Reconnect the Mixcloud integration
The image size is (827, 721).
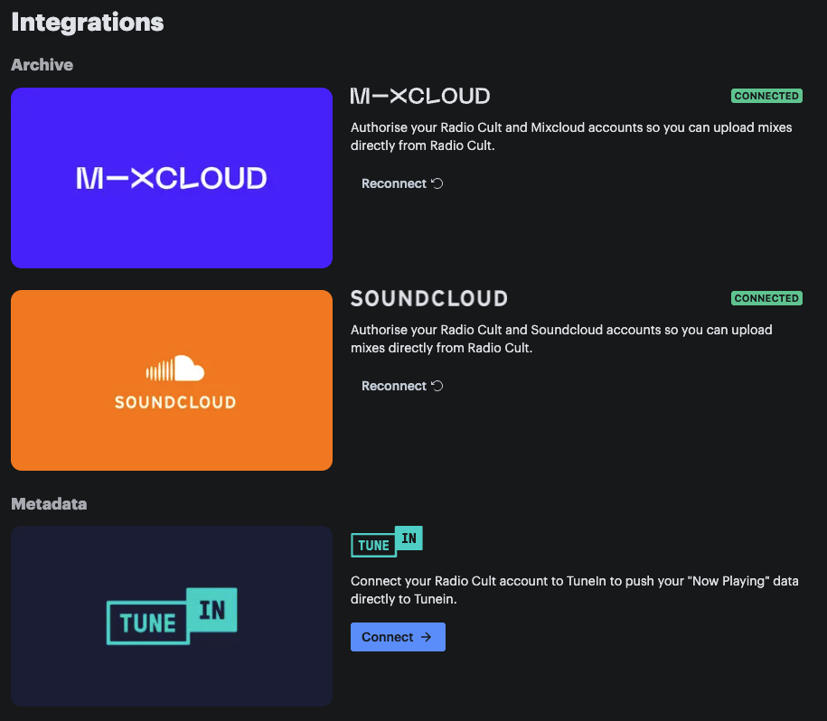tap(402, 183)
